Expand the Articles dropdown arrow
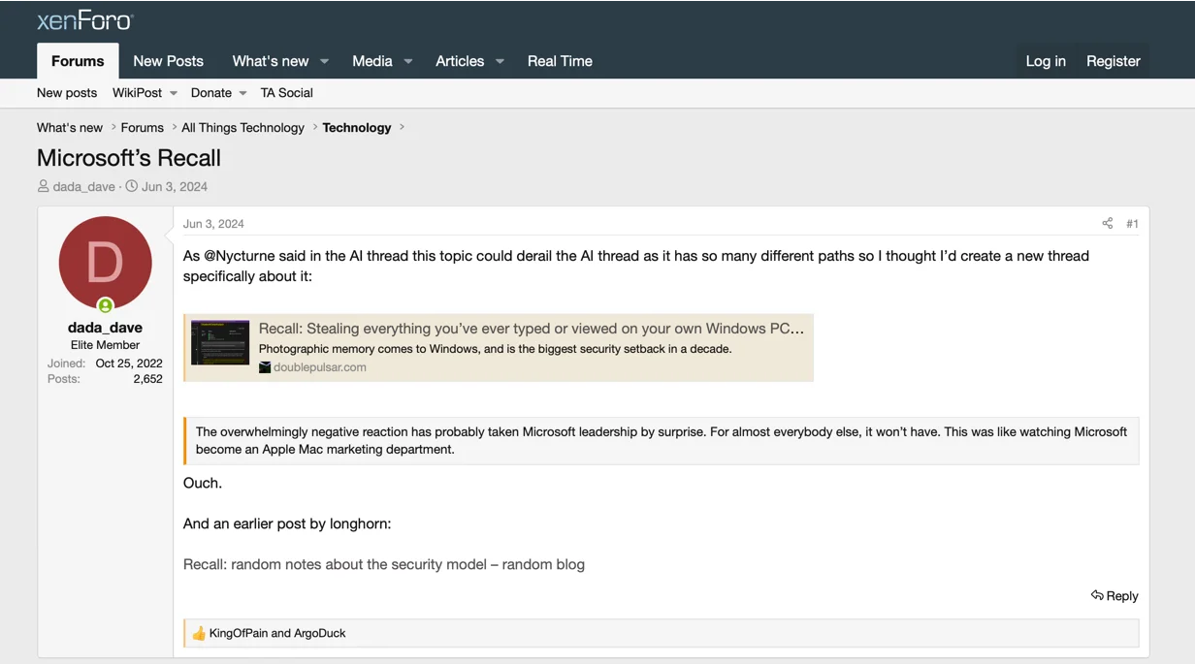 tap(500, 61)
